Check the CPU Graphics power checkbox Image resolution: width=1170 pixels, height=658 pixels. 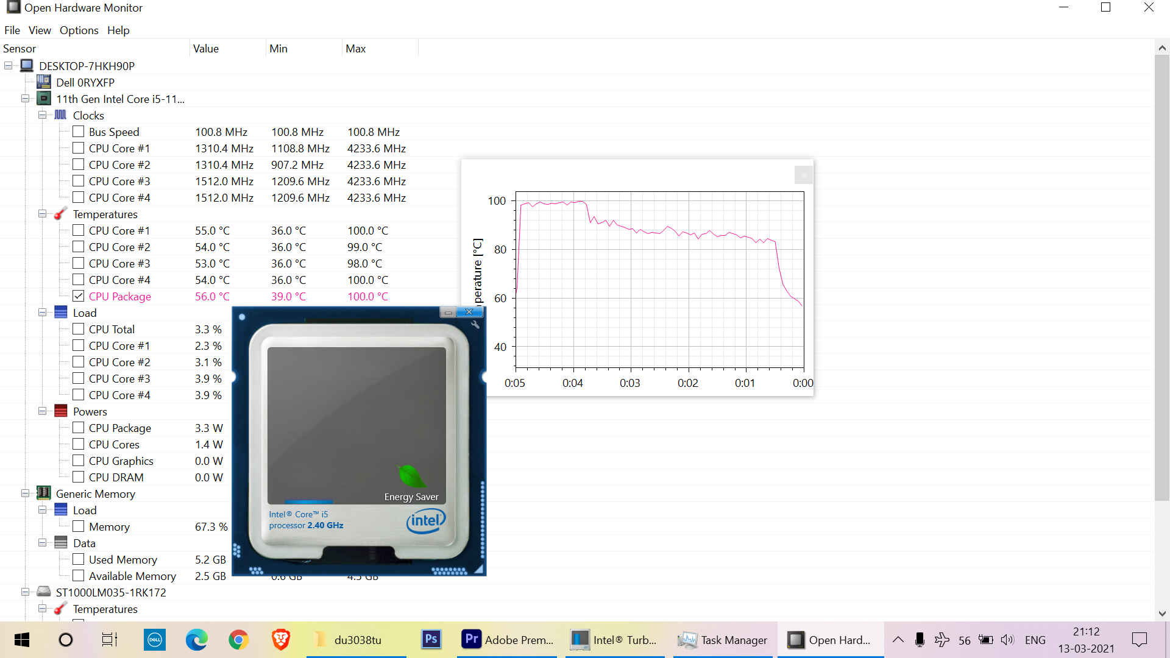pos(78,460)
